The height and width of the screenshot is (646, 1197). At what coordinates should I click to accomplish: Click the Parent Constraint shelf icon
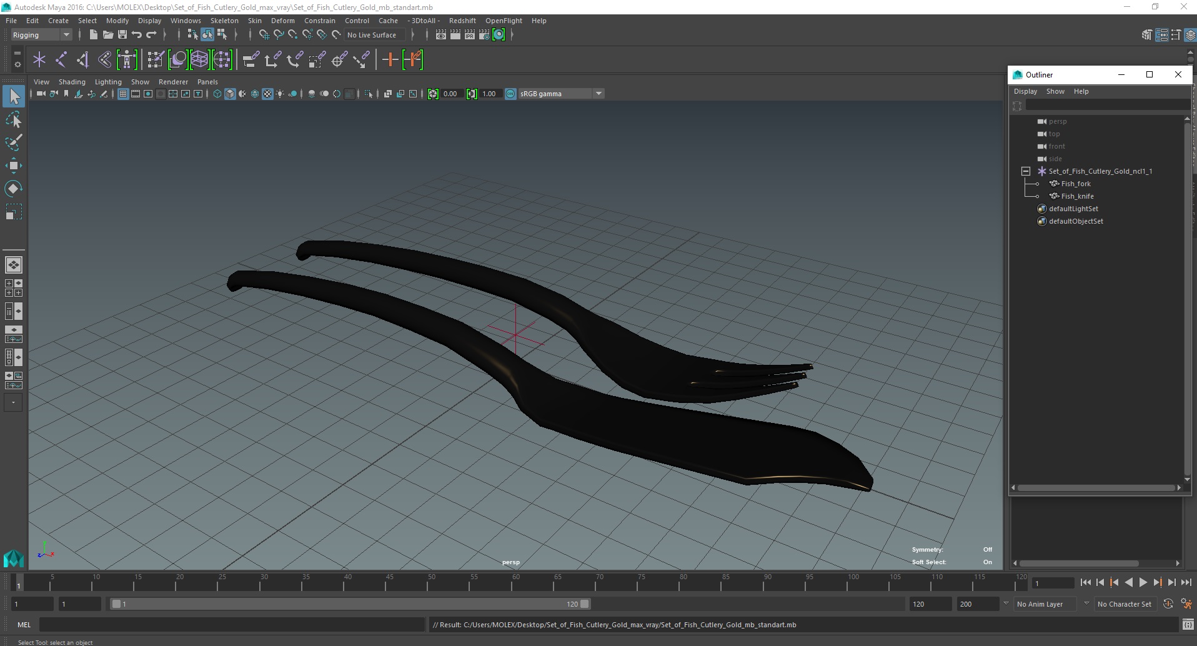coord(251,60)
